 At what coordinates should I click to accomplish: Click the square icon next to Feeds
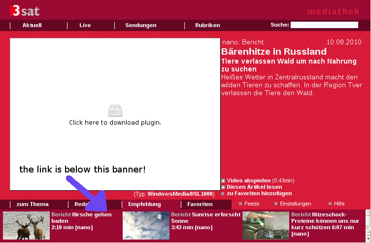[240, 204]
